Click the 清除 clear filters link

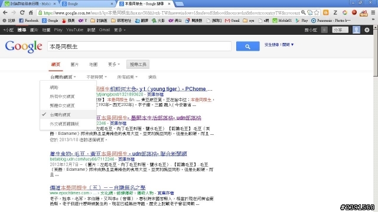point(152,77)
